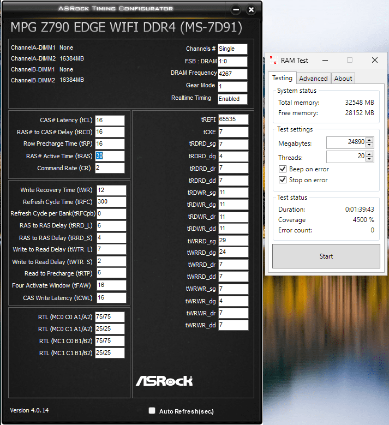Select the tRCD value field
The image size is (389, 425).
110,132
